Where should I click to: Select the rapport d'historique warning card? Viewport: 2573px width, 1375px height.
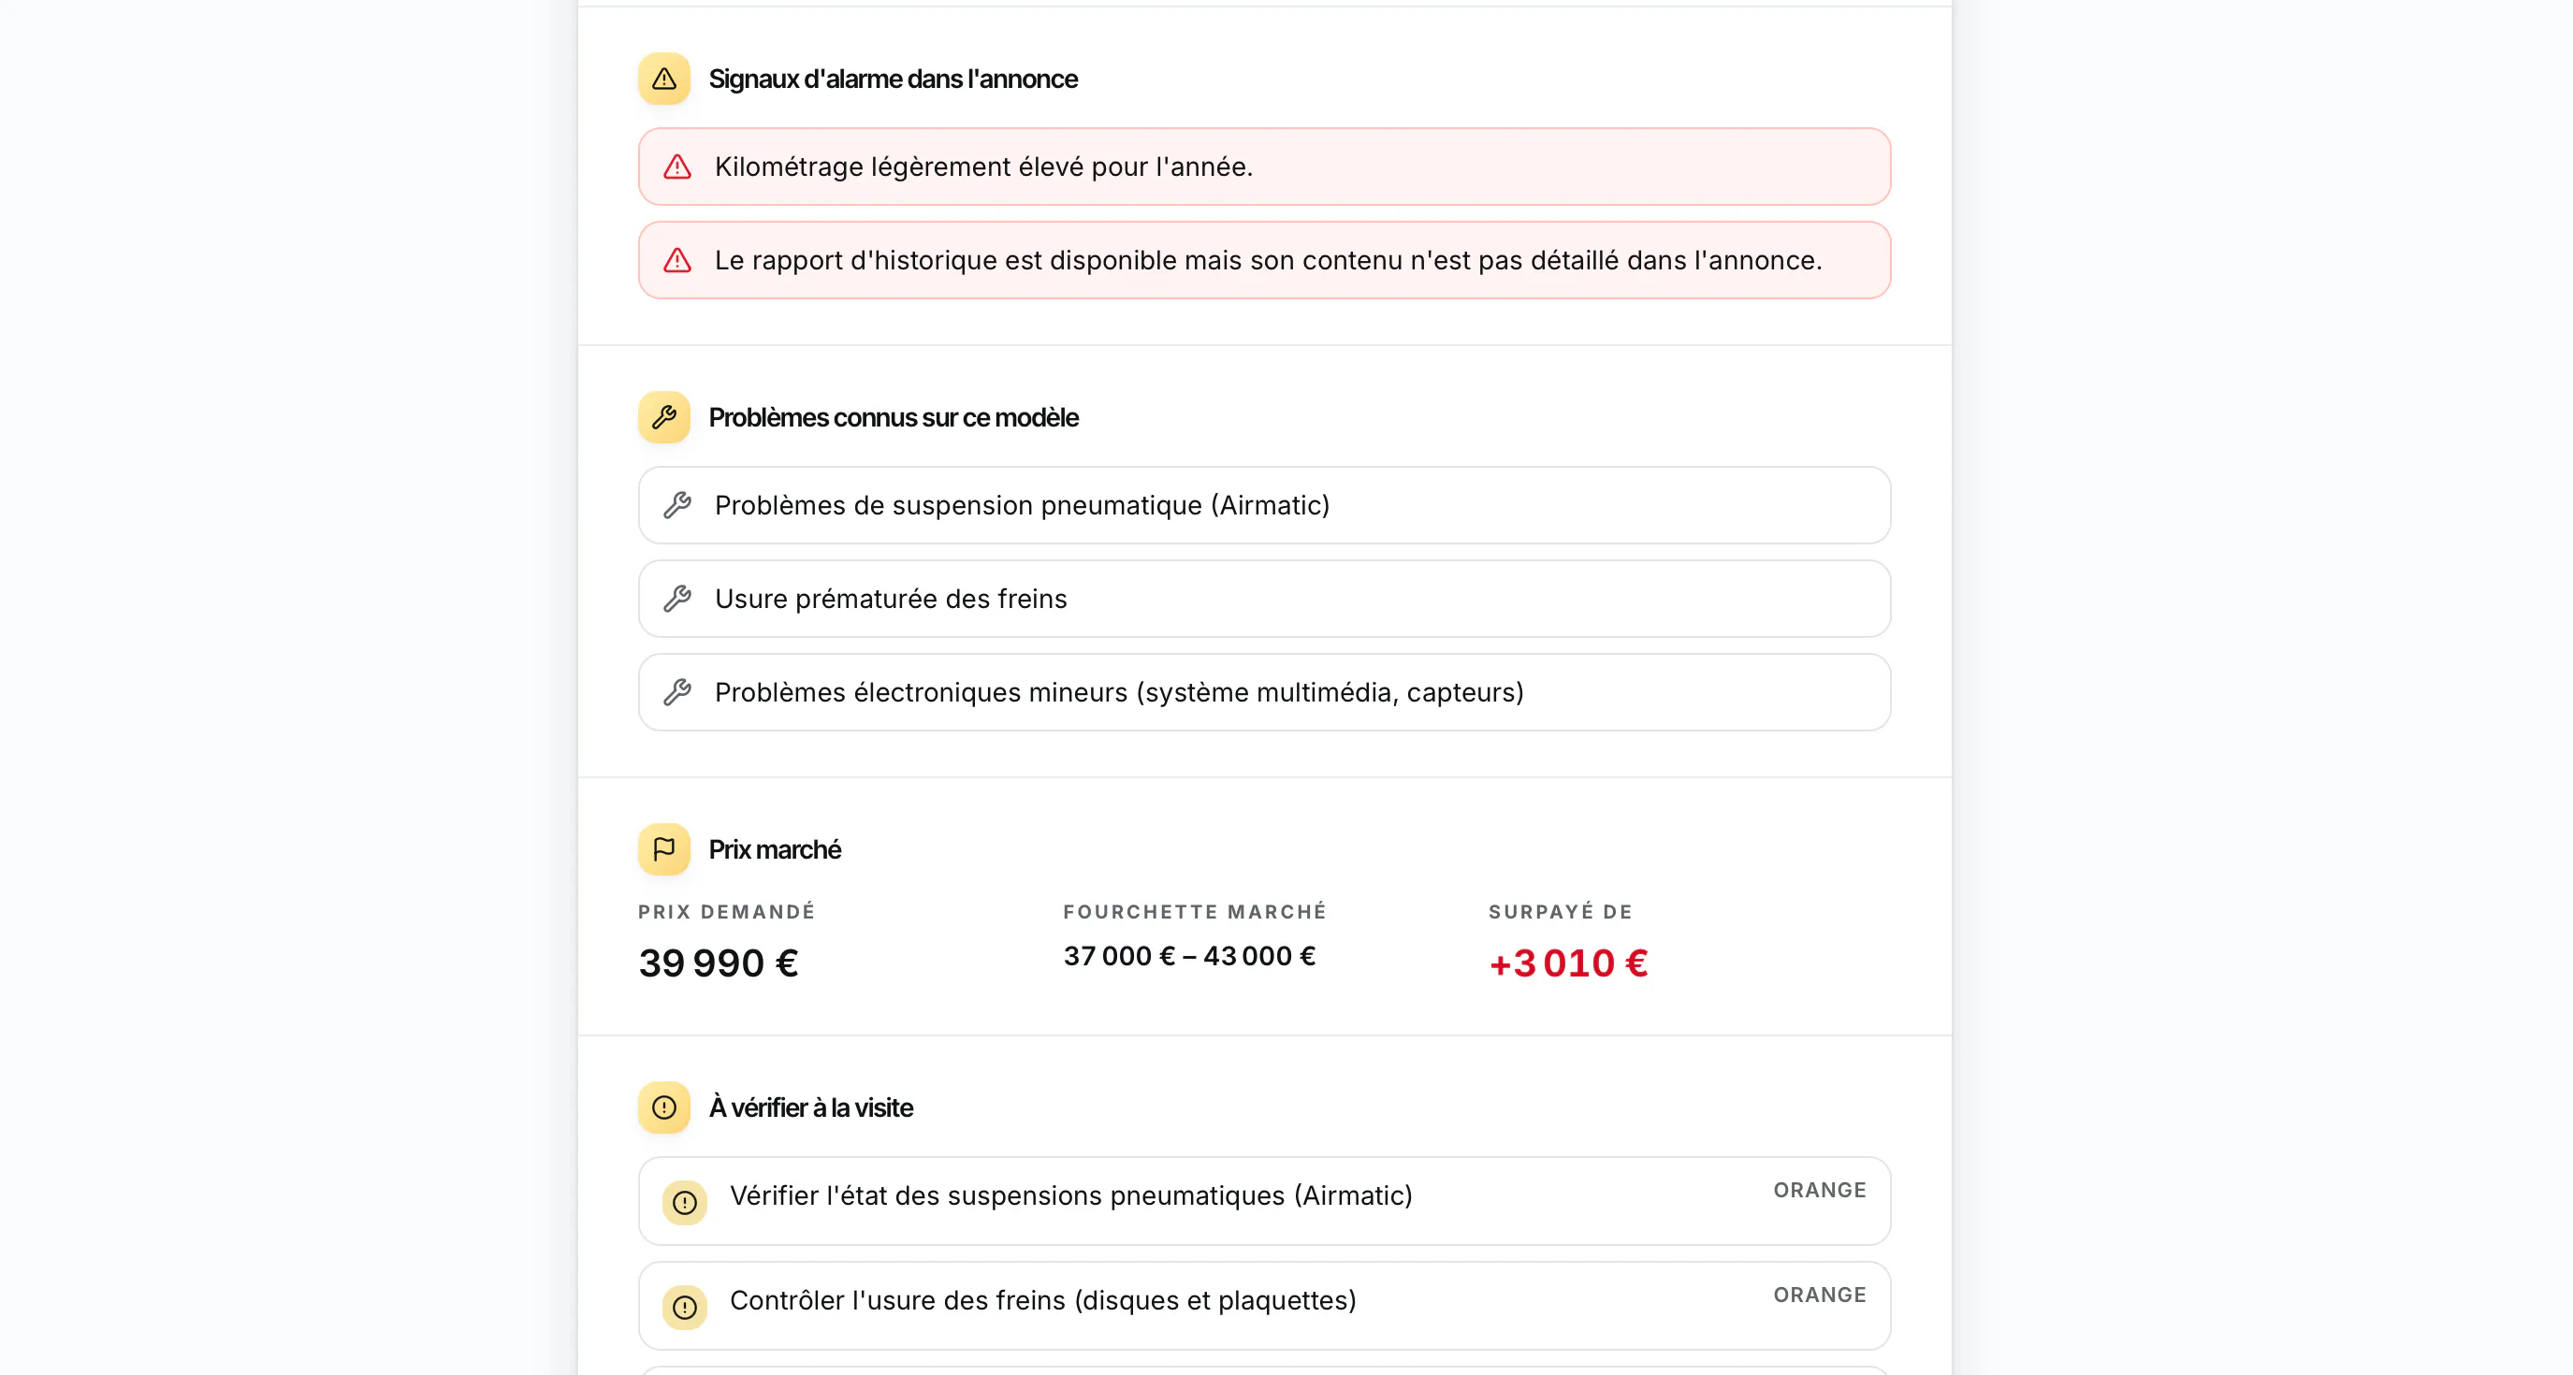[x=1265, y=261]
